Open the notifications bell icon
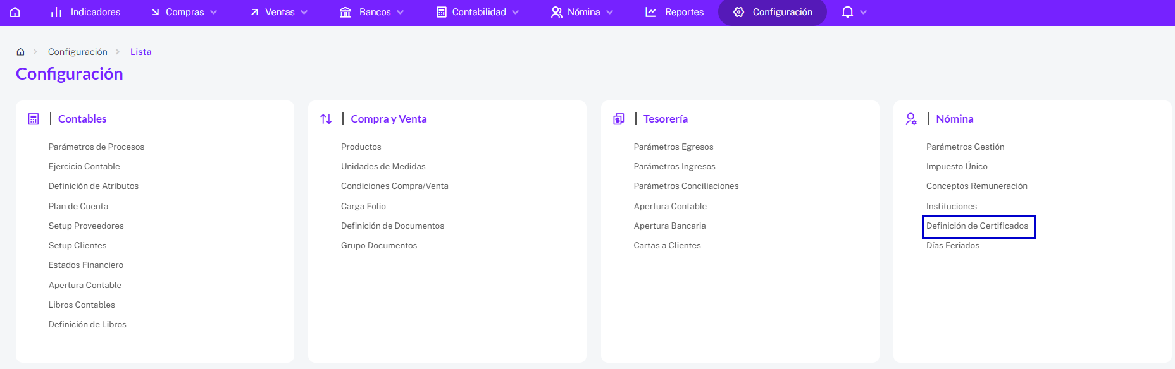 [x=847, y=12]
